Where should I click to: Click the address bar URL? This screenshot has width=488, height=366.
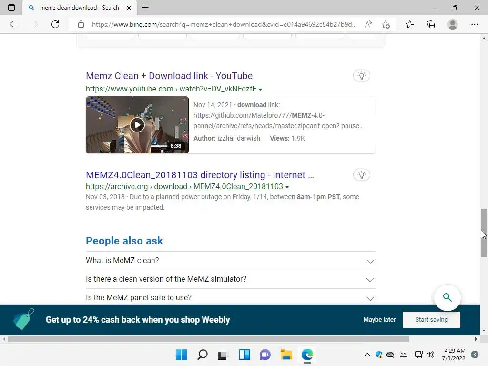coord(224,24)
